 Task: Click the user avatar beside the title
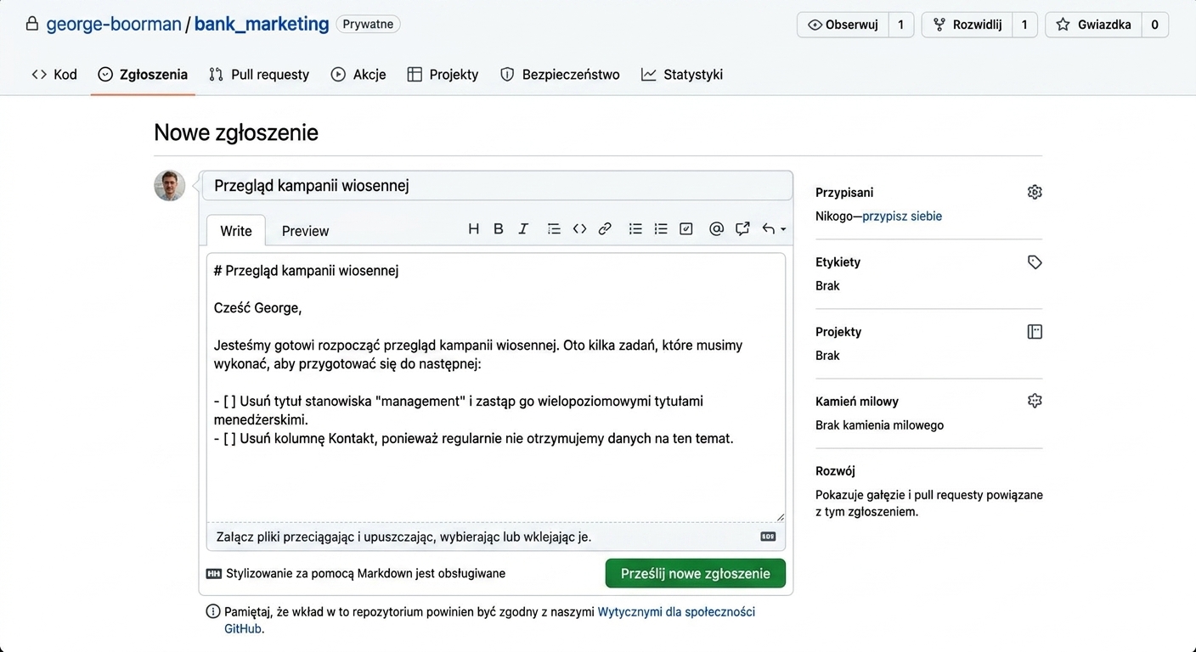pos(170,186)
